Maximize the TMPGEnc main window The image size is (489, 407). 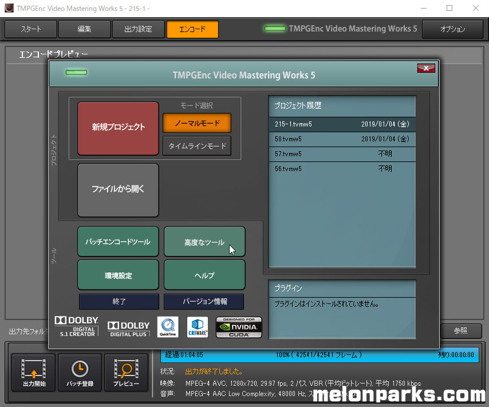pos(449,8)
